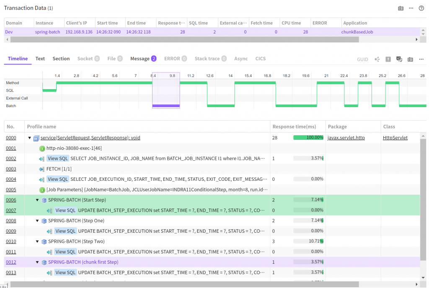Viewport: 429px width, 288px height.
Task: Switch to the Text tab
Action: pos(40,59)
